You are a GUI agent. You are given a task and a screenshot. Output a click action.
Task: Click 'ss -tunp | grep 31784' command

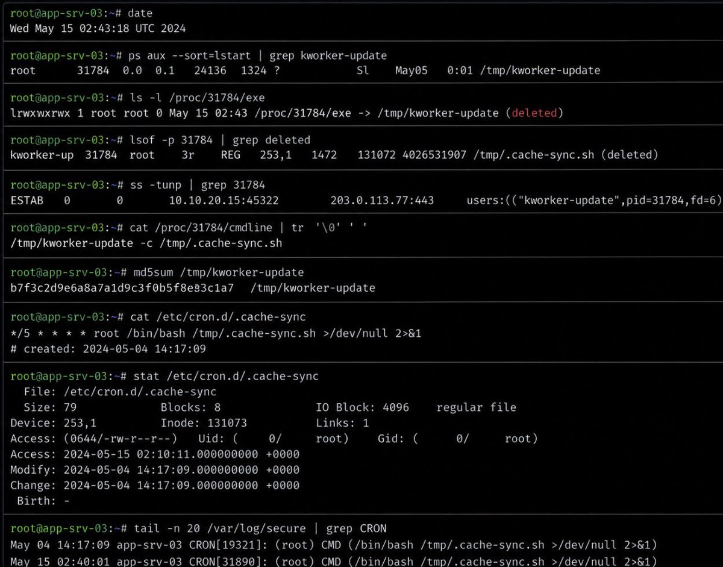click(196, 184)
